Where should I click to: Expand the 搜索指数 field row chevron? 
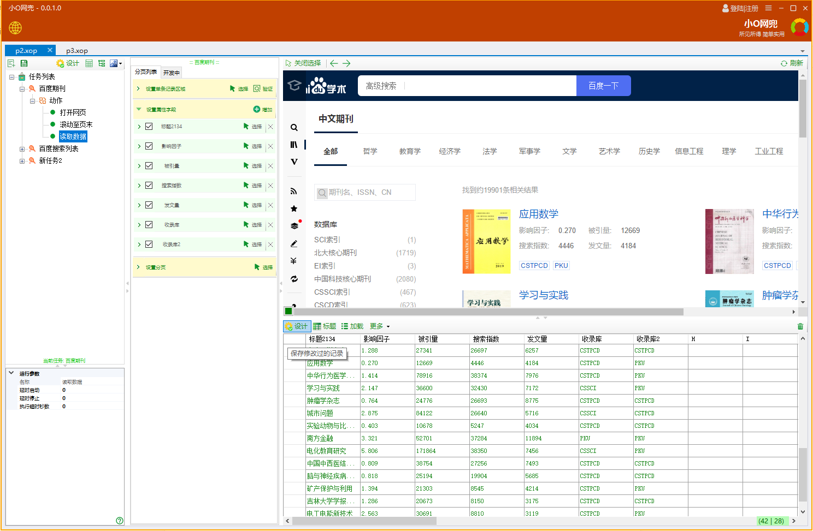139,186
